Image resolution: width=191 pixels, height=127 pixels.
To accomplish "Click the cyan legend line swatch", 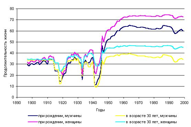I will point(120,122).
